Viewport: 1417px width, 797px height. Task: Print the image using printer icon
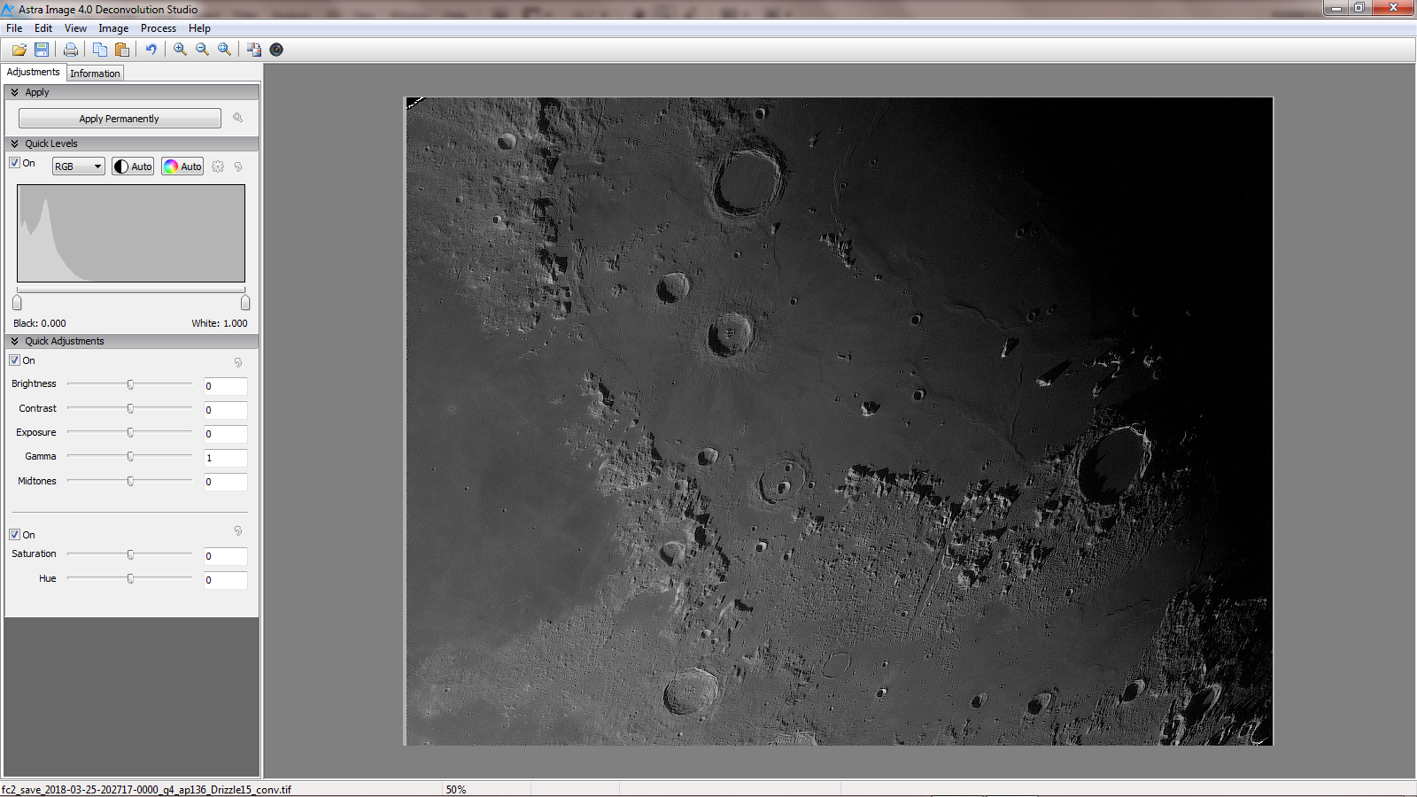pos(71,50)
